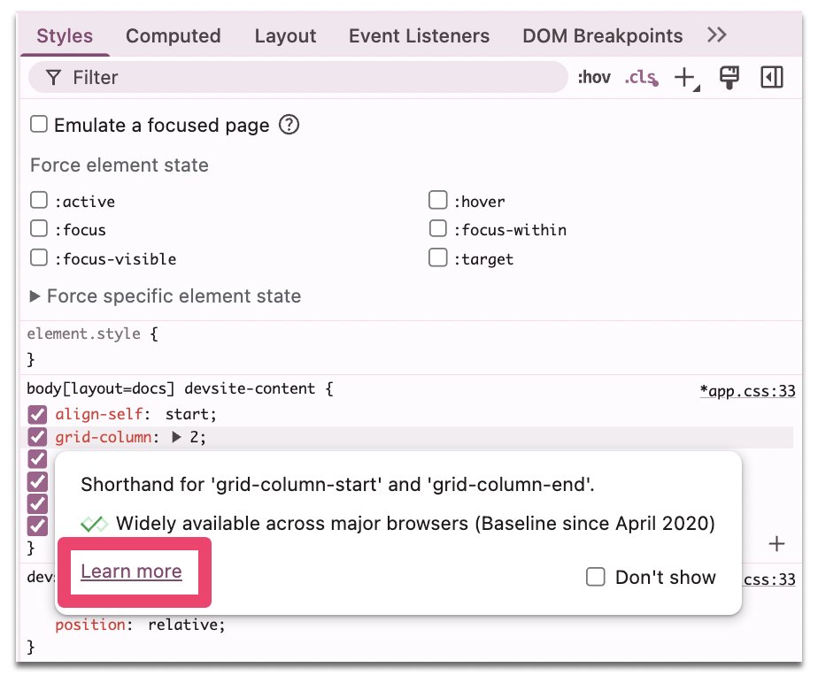Image resolution: width=818 pixels, height=683 pixels.
Task: Click the Learn more link
Action: [131, 572]
